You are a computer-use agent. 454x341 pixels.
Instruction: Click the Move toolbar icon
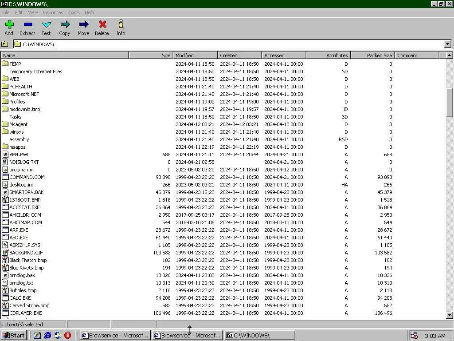click(84, 24)
